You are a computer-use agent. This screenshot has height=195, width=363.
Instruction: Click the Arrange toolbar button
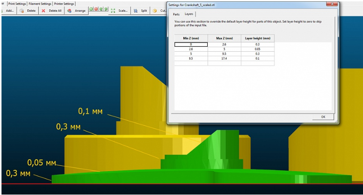point(77,11)
